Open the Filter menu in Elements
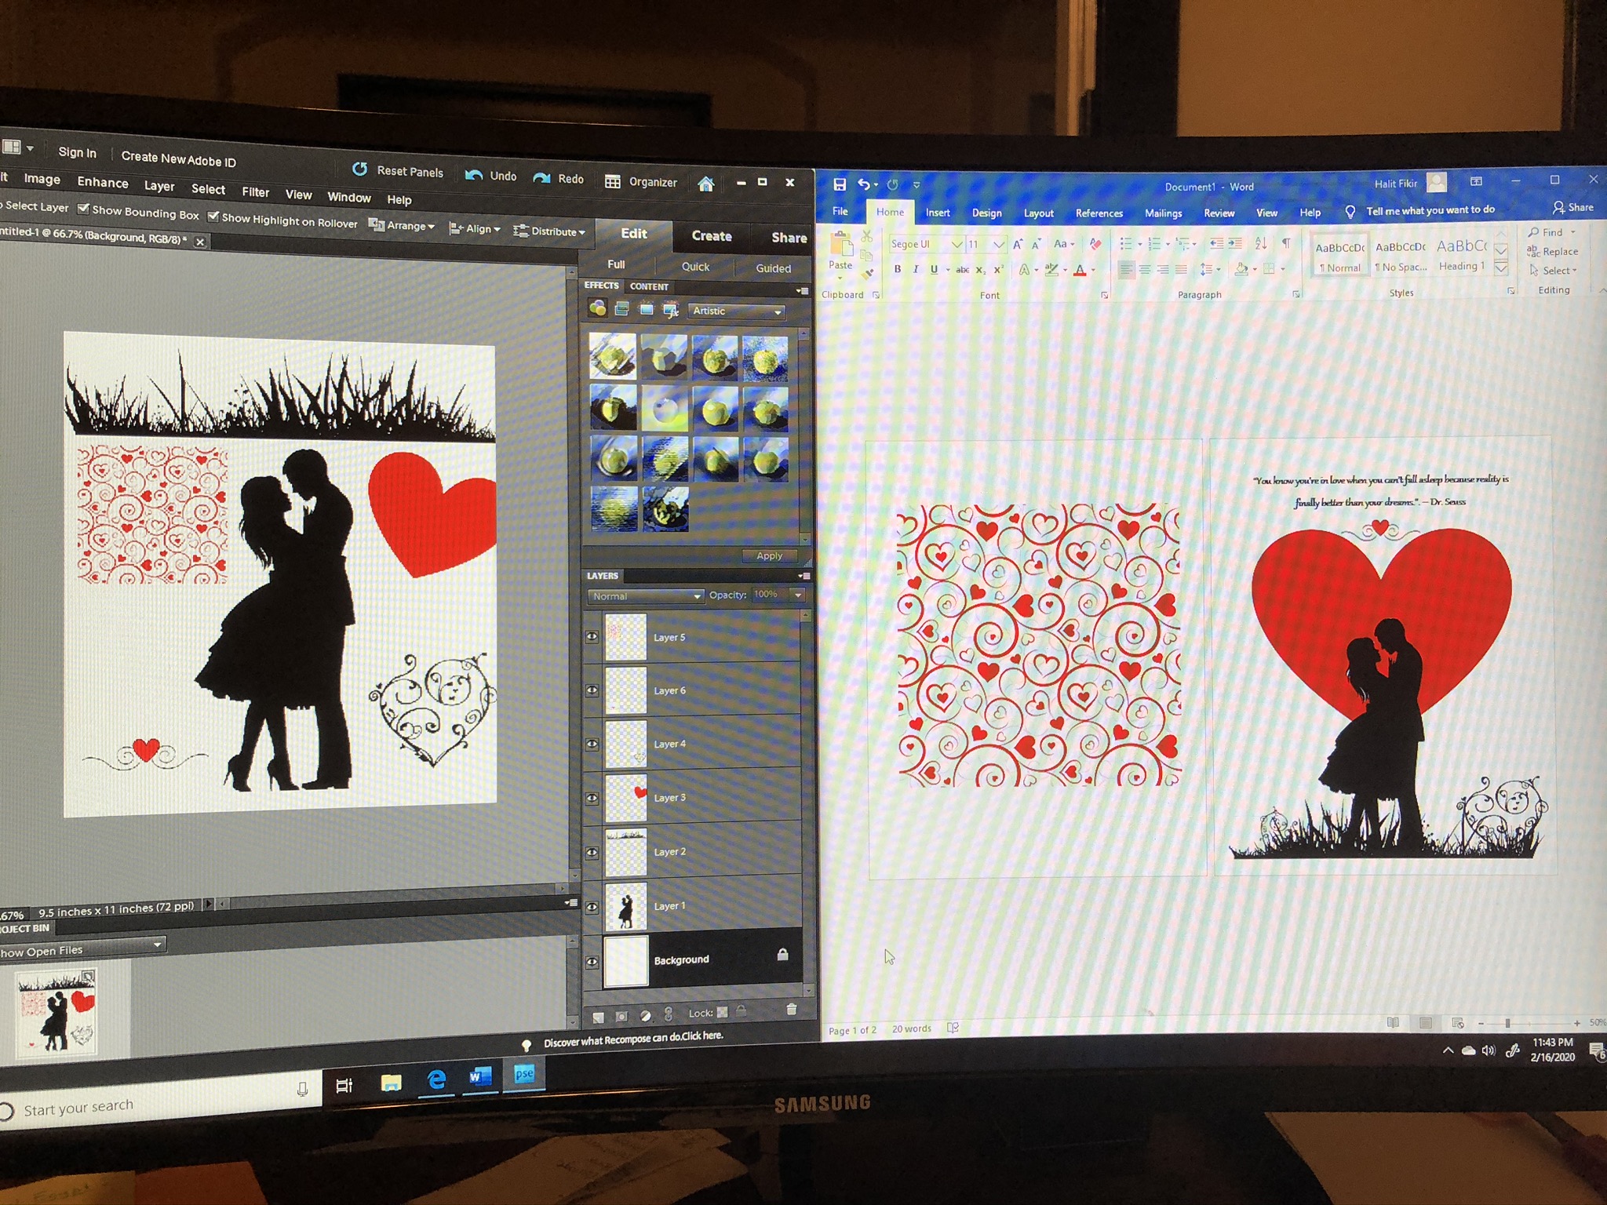Image resolution: width=1607 pixels, height=1205 pixels. 255,191
